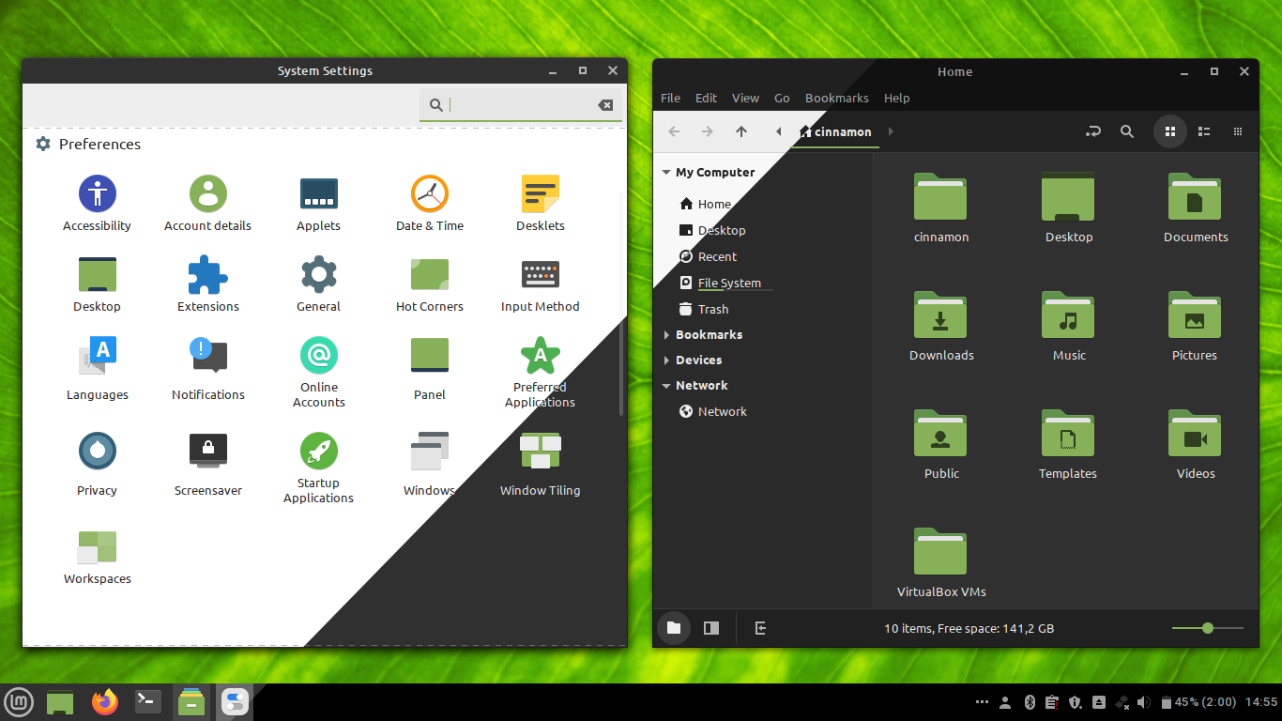Click the cinnamon home path button
Viewport: 1282px width, 721px height.
click(835, 131)
